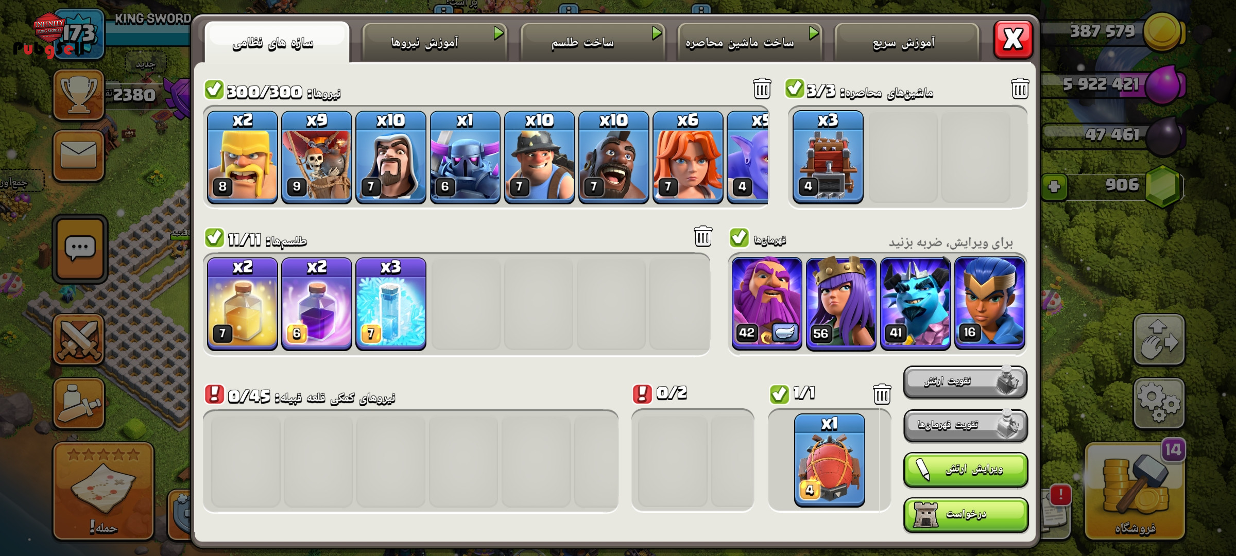Select the Archer Queen hero portrait

pos(841,304)
